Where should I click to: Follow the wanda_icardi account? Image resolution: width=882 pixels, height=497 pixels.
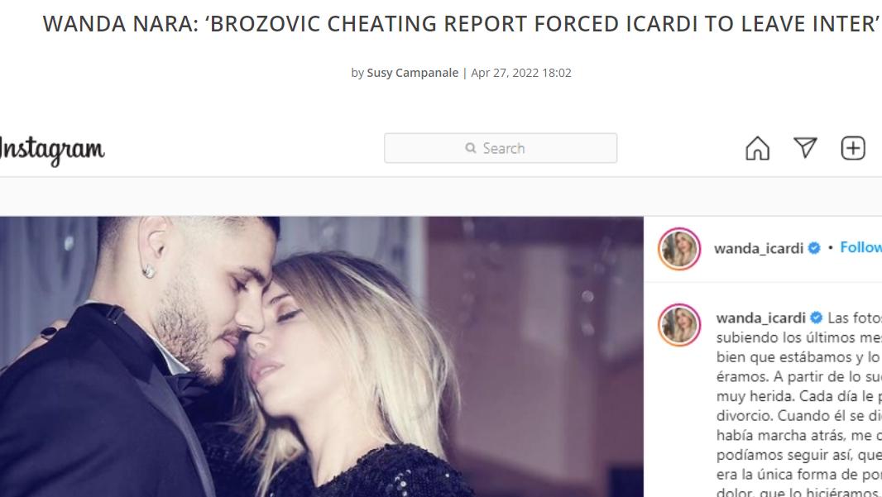point(860,247)
